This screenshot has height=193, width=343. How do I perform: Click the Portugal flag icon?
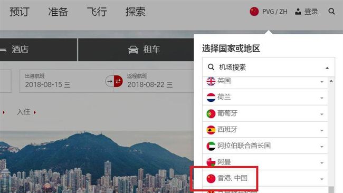(x=211, y=114)
